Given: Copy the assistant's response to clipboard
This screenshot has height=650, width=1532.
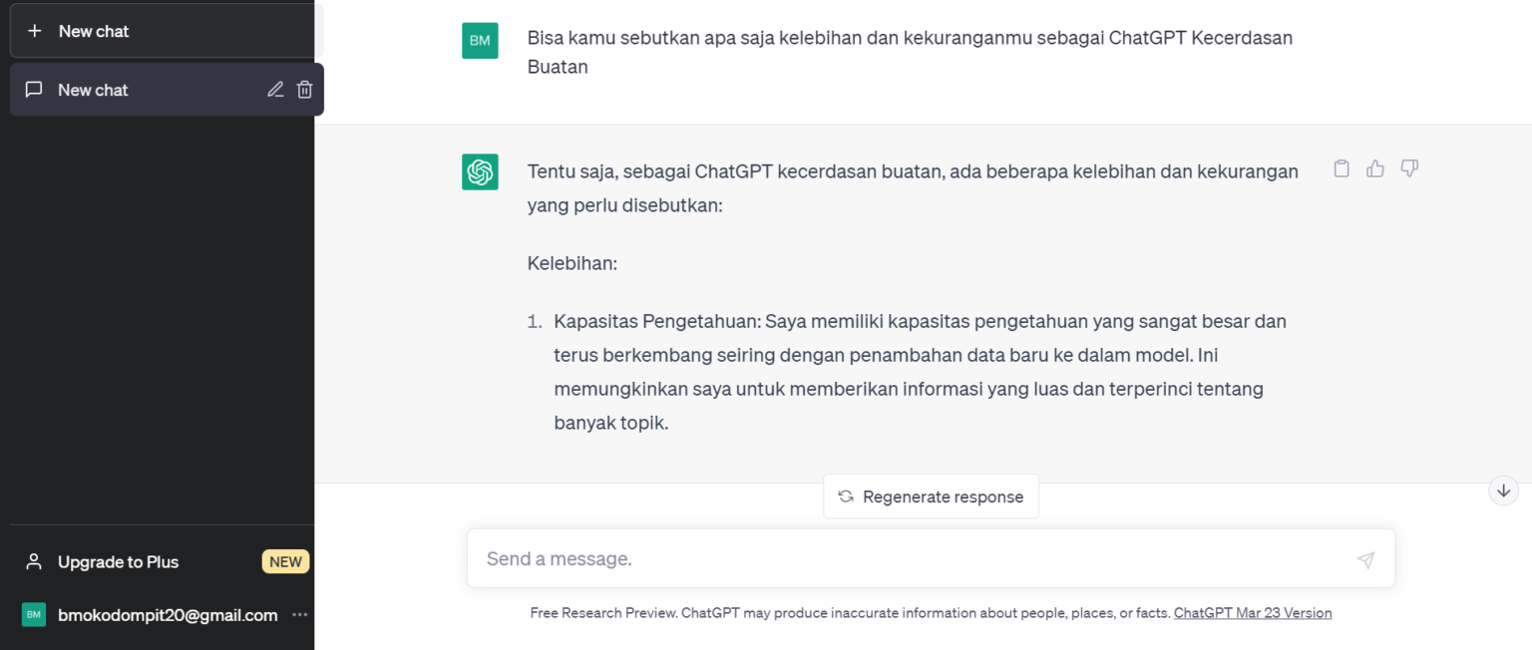Looking at the screenshot, I should [x=1340, y=168].
